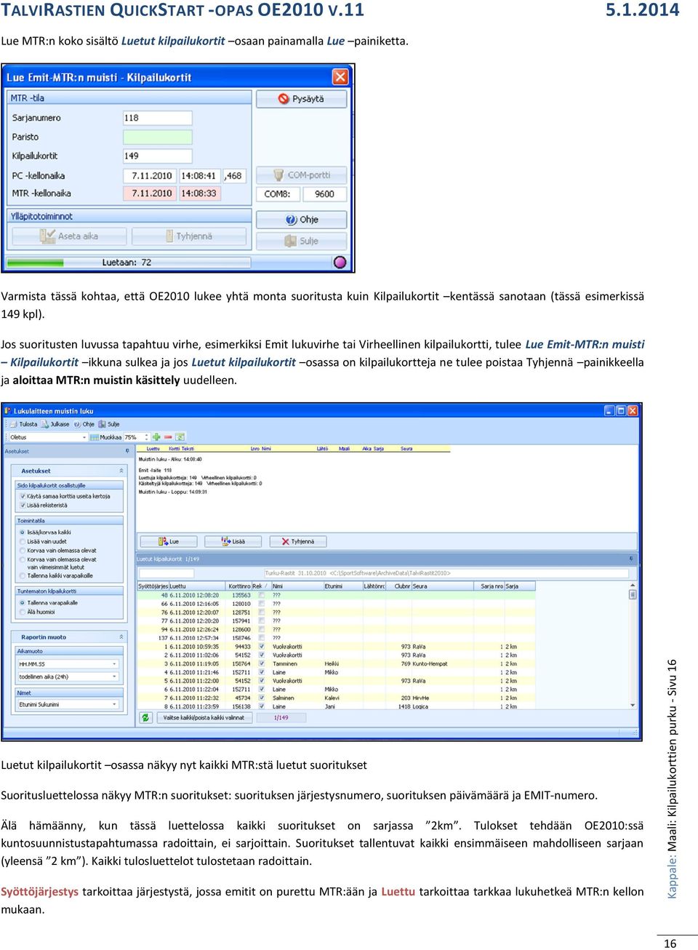Image resolution: width=698 pixels, height=950 pixels.
Task: Click the purple status indicator light
Action: tap(340, 262)
